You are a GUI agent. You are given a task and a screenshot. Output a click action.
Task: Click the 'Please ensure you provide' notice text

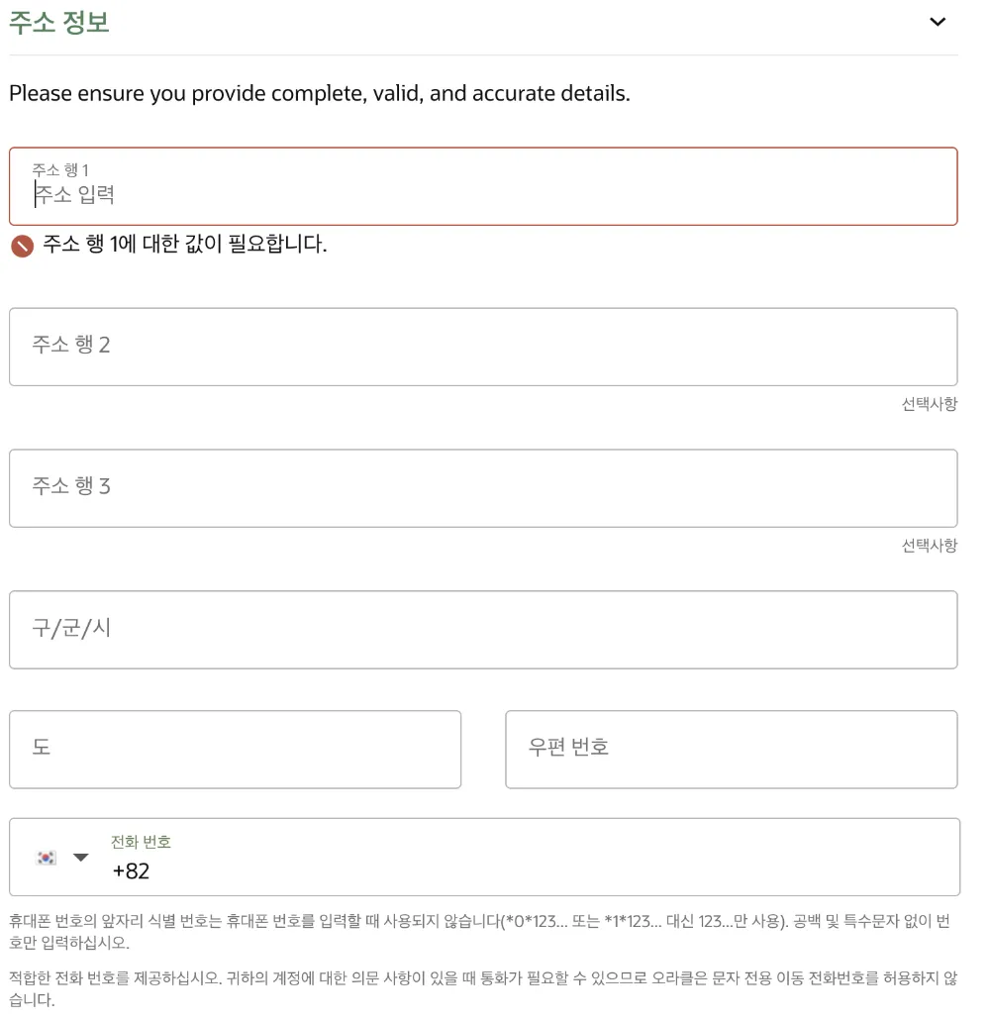pos(320,94)
